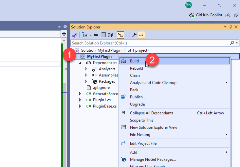
Task: Sync with Active Document in Solution Explorer
Action: (x=96, y=35)
